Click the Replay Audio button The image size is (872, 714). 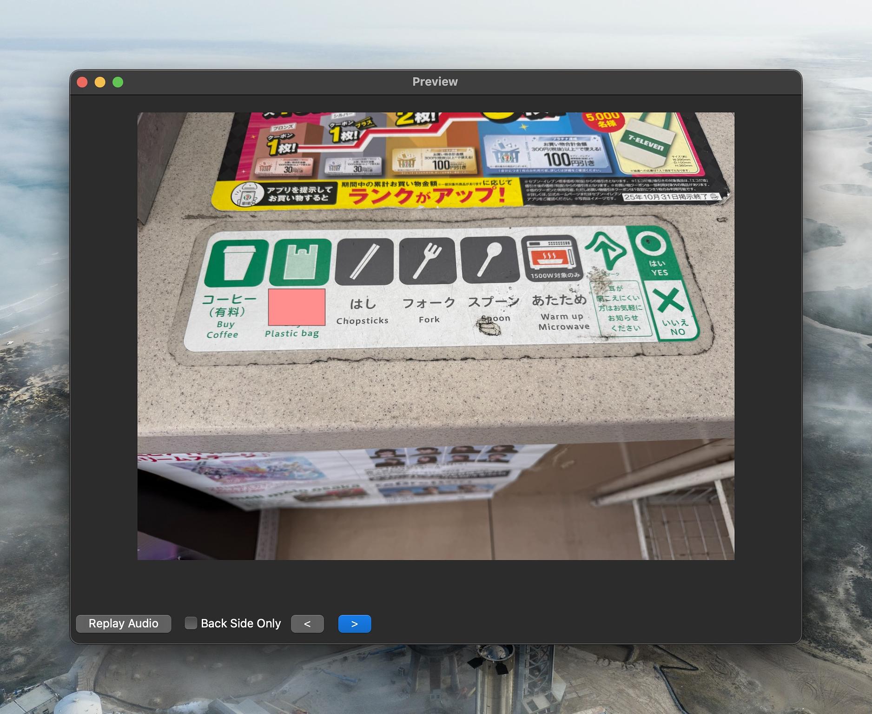pyautogui.click(x=123, y=623)
